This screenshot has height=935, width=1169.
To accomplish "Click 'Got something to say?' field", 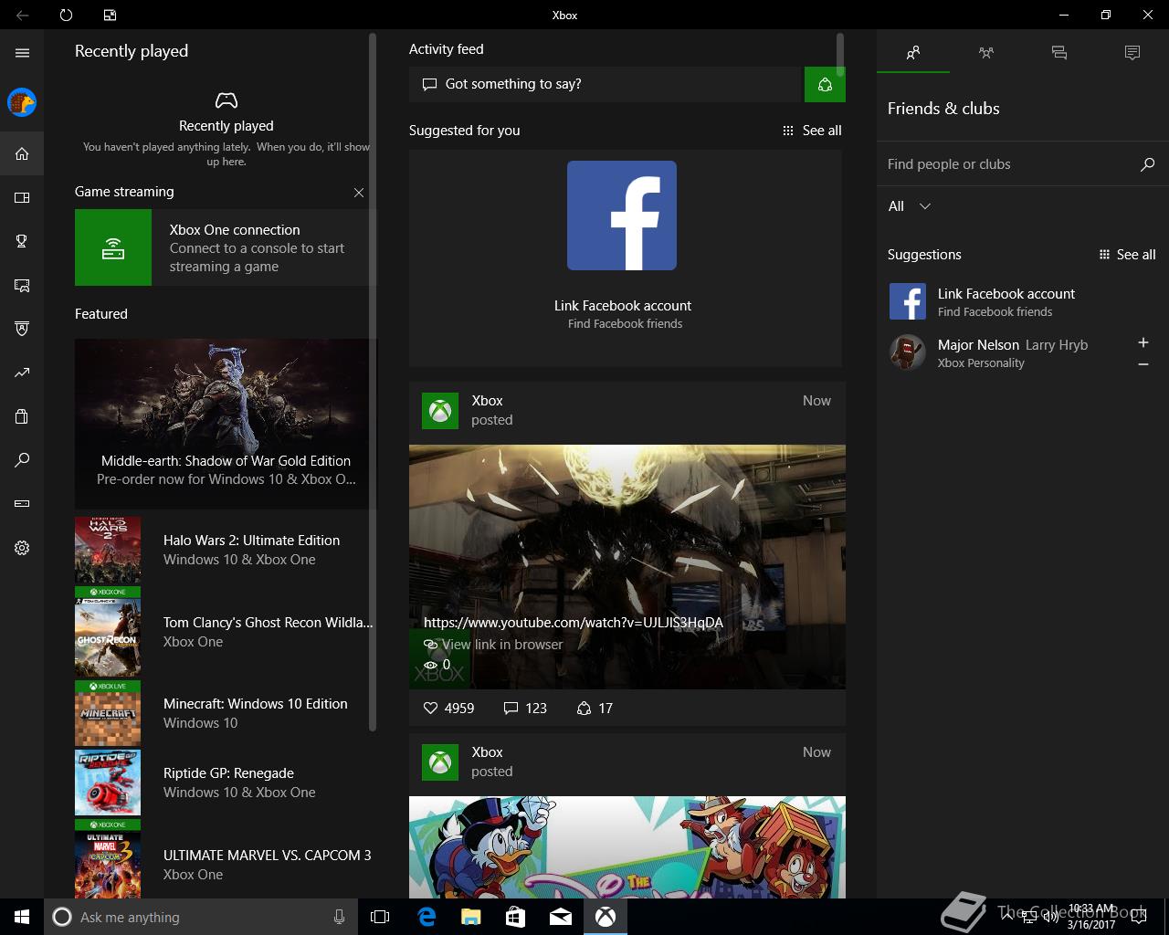I will (606, 84).
